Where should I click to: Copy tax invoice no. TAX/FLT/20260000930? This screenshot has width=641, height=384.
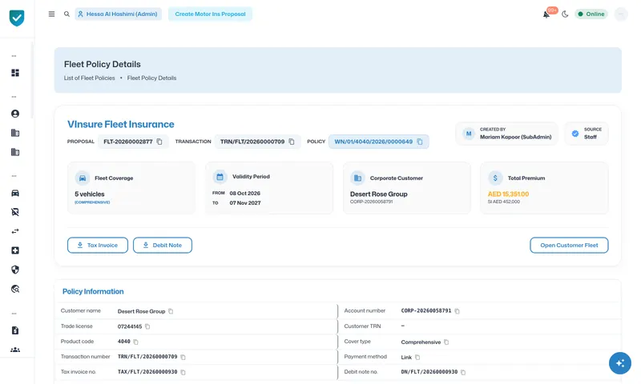pyautogui.click(x=183, y=372)
